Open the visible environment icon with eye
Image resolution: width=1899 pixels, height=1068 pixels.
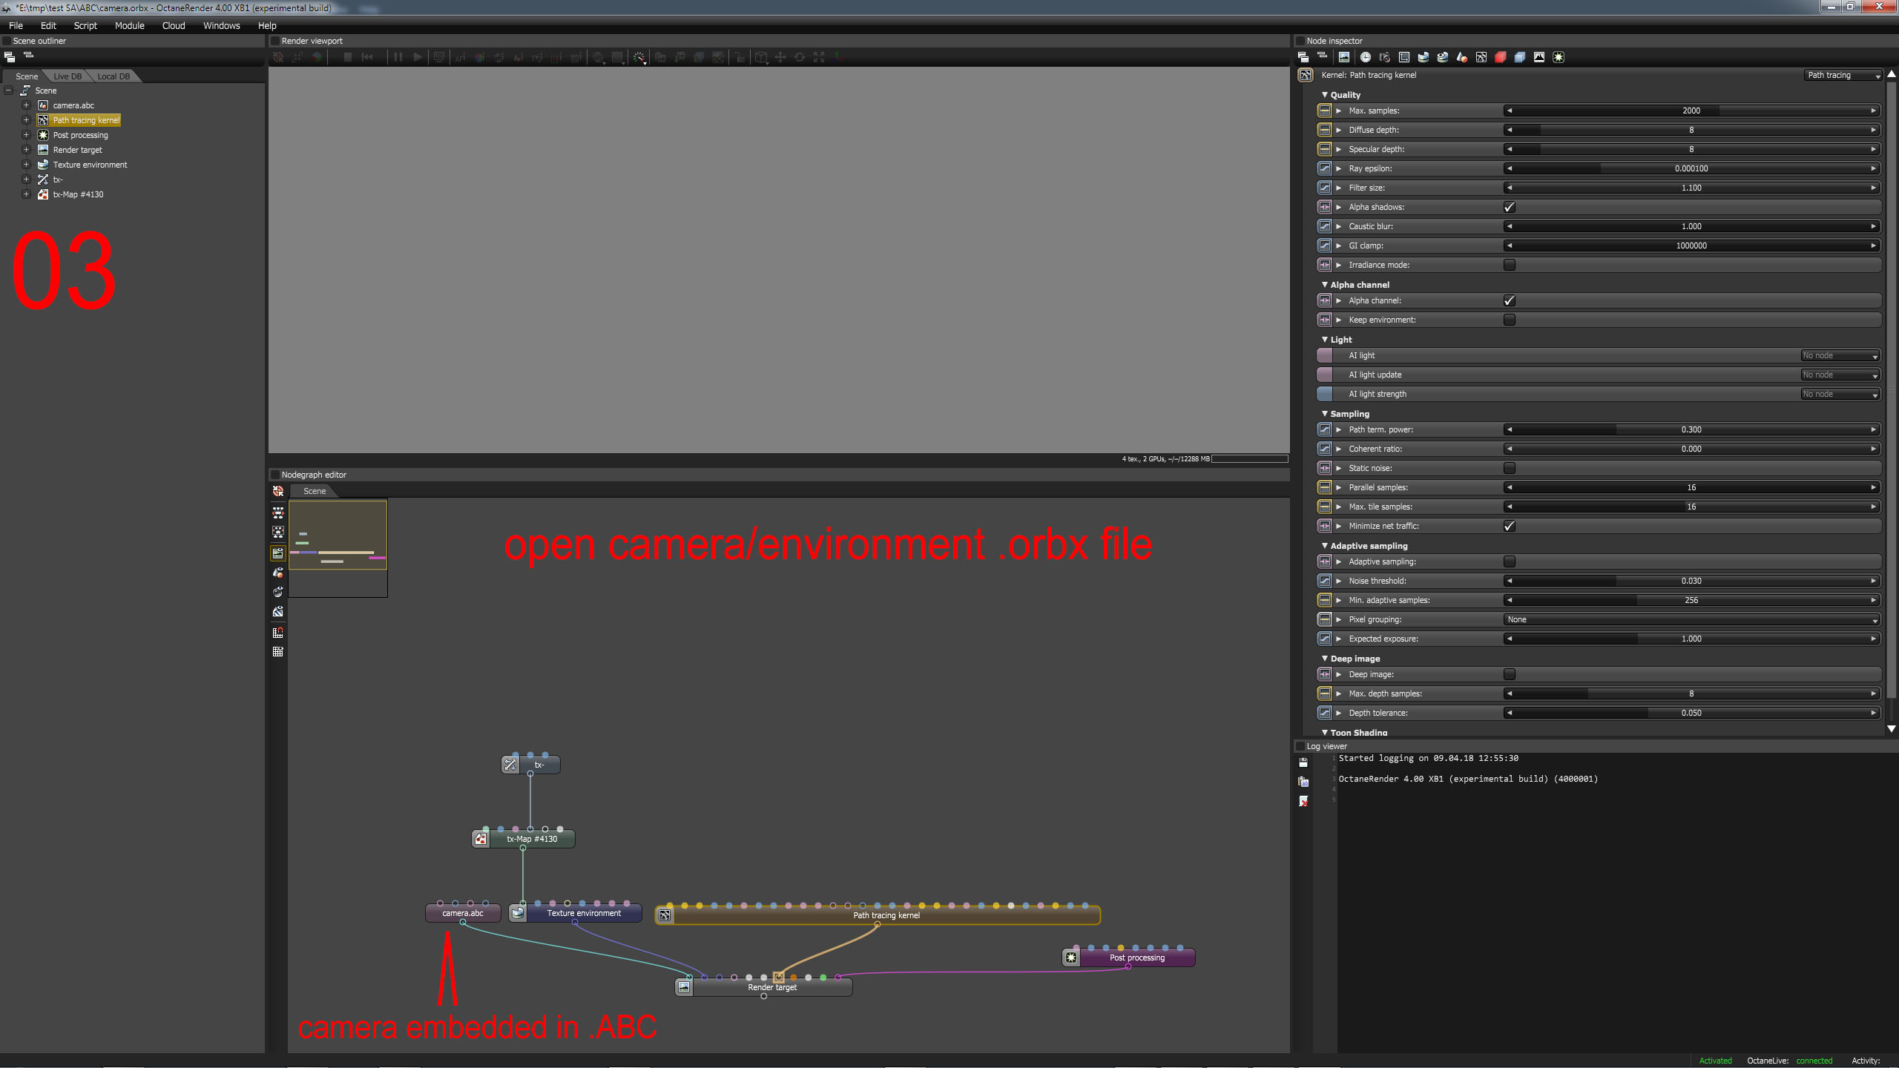pos(1442,57)
